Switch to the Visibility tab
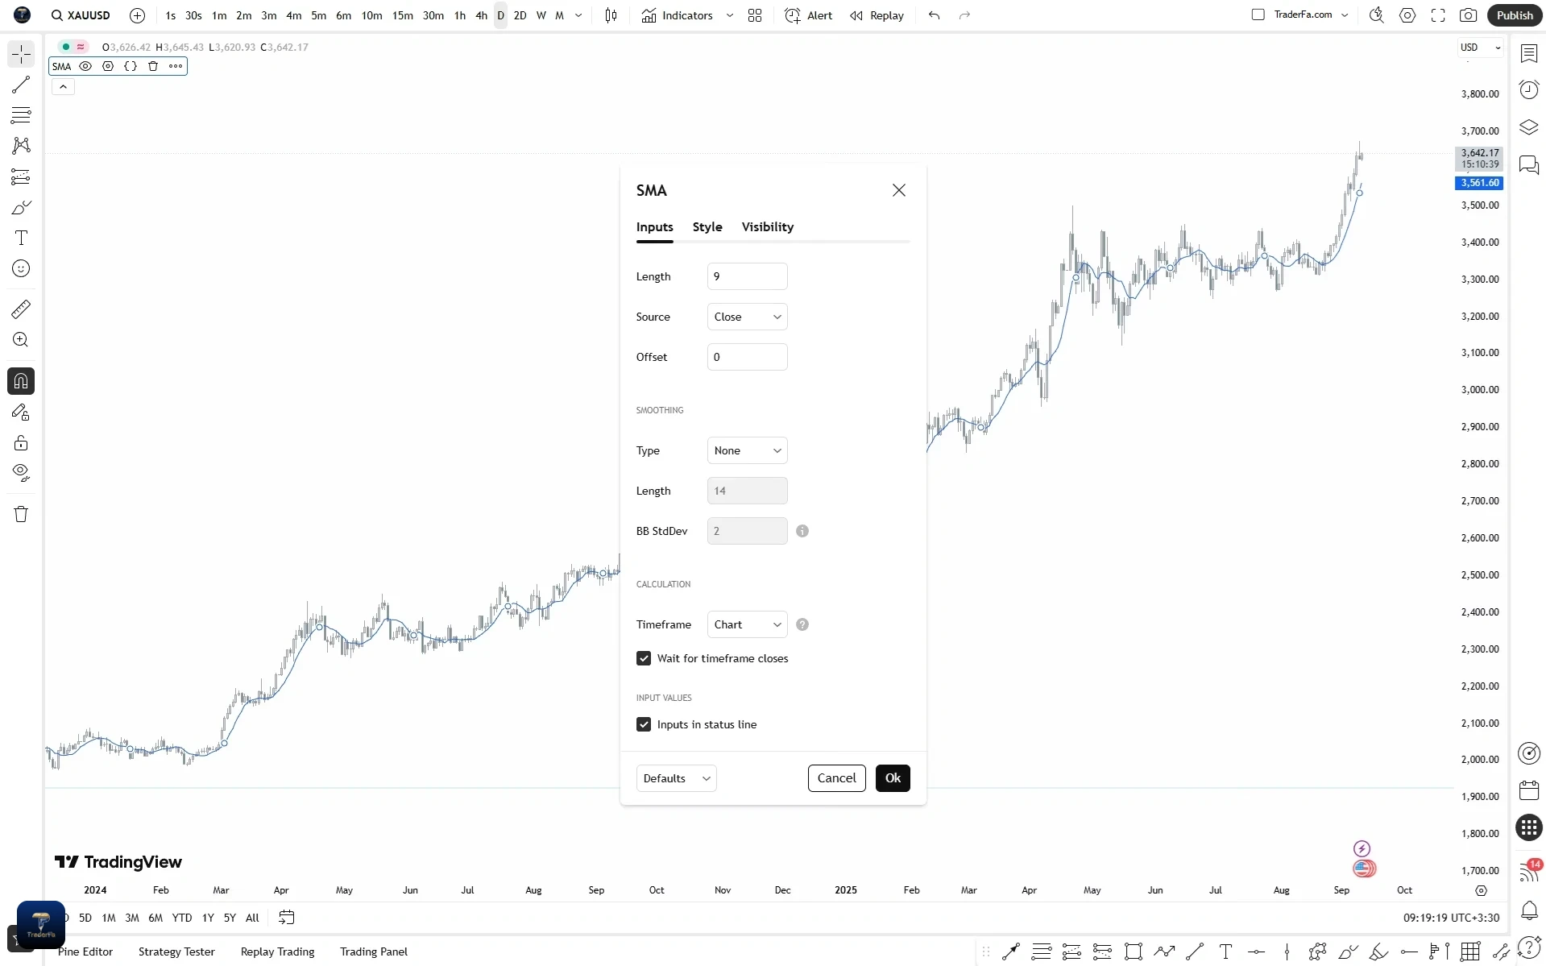The width and height of the screenshot is (1546, 966). pyautogui.click(x=768, y=227)
